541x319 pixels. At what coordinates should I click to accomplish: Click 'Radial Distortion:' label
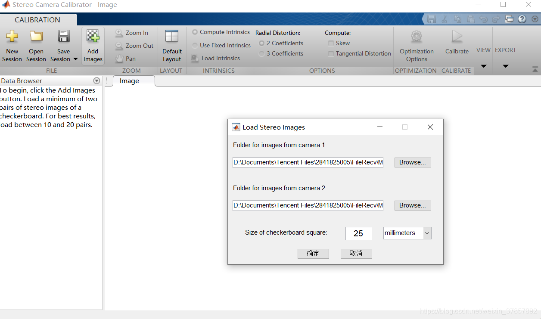[278, 33]
